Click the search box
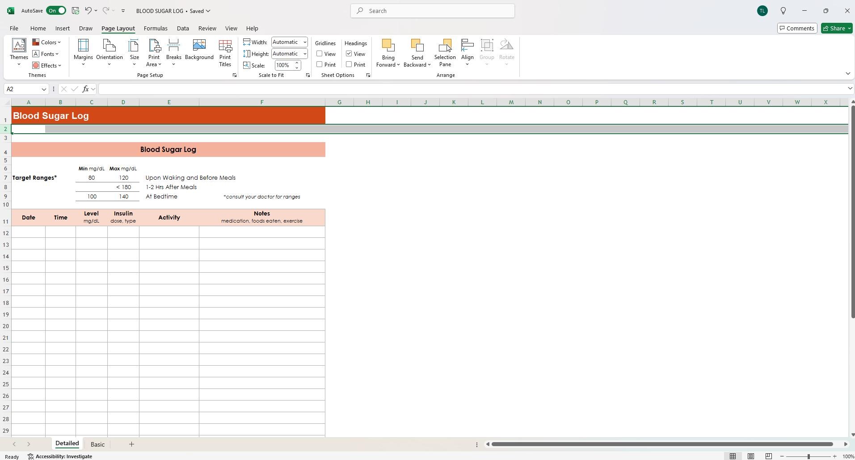 tap(432, 10)
